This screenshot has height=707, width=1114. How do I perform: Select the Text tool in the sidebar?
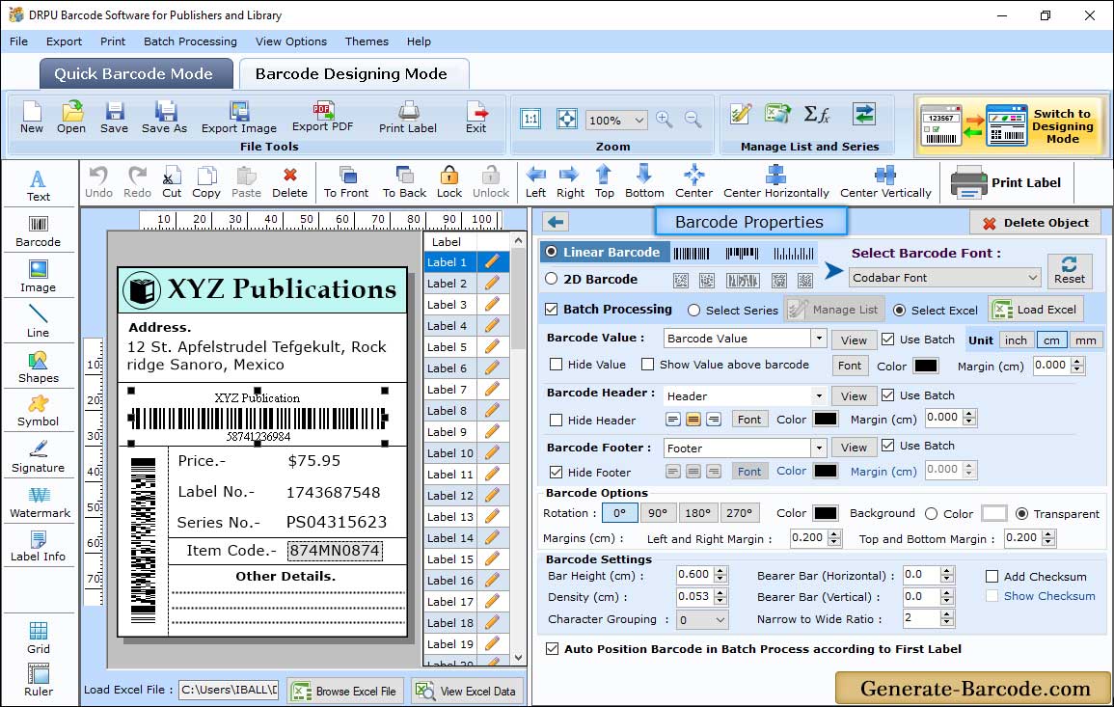[x=39, y=186]
